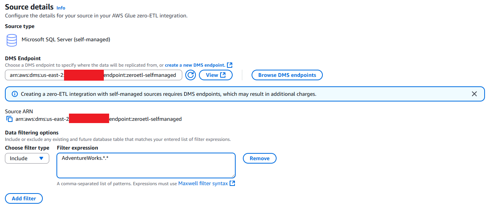Open the Include filter type dropdown

pyautogui.click(x=27, y=158)
